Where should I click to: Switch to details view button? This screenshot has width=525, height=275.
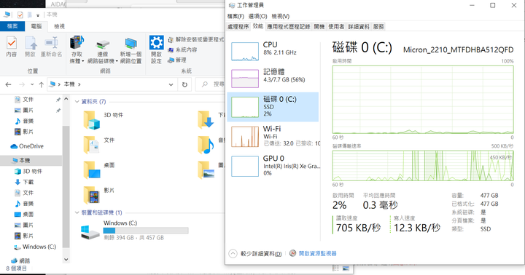[336, 268]
